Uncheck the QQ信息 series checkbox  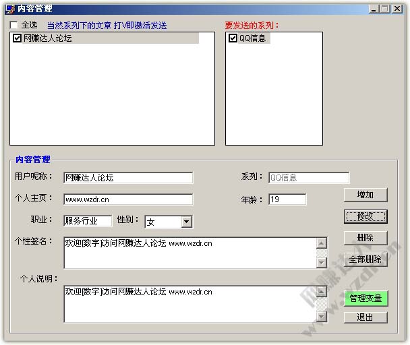tap(233, 38)
